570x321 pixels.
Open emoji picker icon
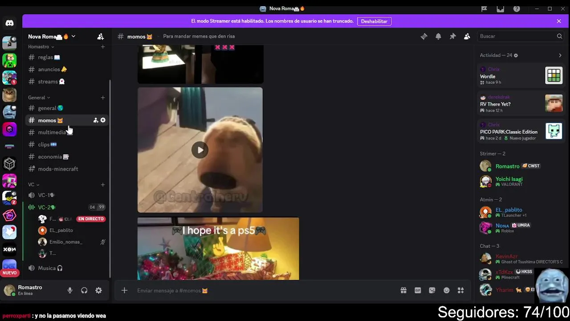coord(446,291)
